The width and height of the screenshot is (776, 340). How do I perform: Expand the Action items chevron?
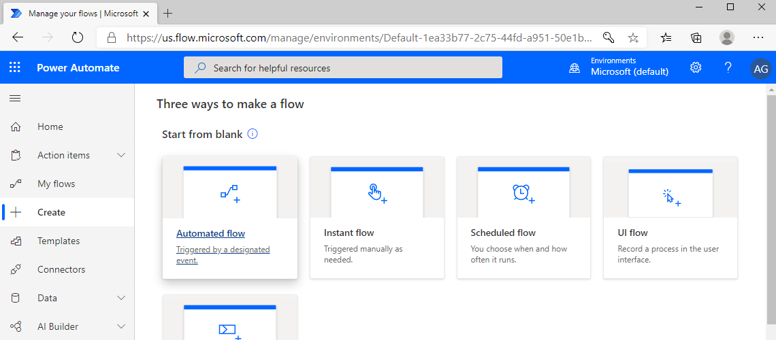point(121,156)
